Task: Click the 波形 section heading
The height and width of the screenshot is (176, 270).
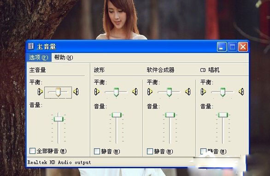Action: [x=99, y=70]
